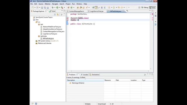Click the editor vertical scrollbar down arrow

tap(151, 69)
